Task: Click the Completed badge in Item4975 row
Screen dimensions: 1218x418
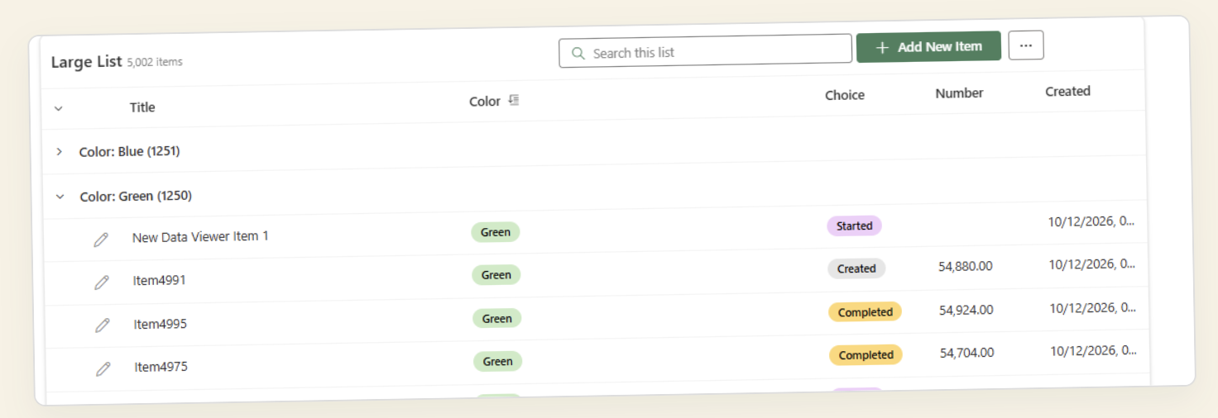Action: pos(866,355)
